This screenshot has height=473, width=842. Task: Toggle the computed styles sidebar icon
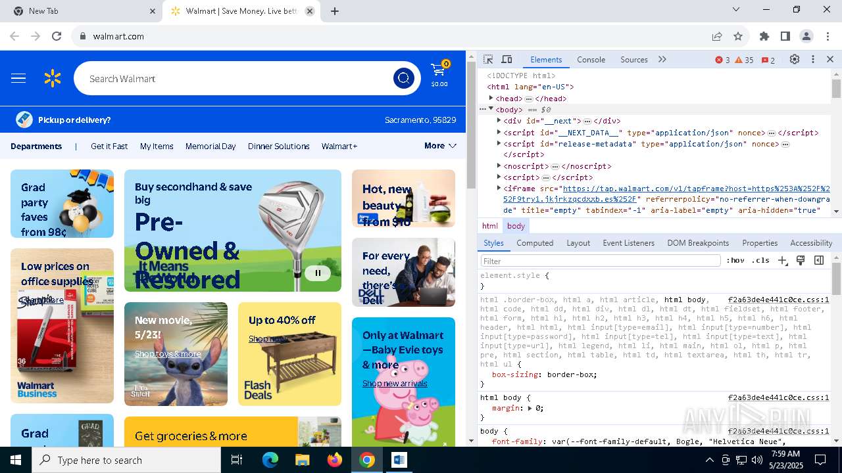coord(819,260)
